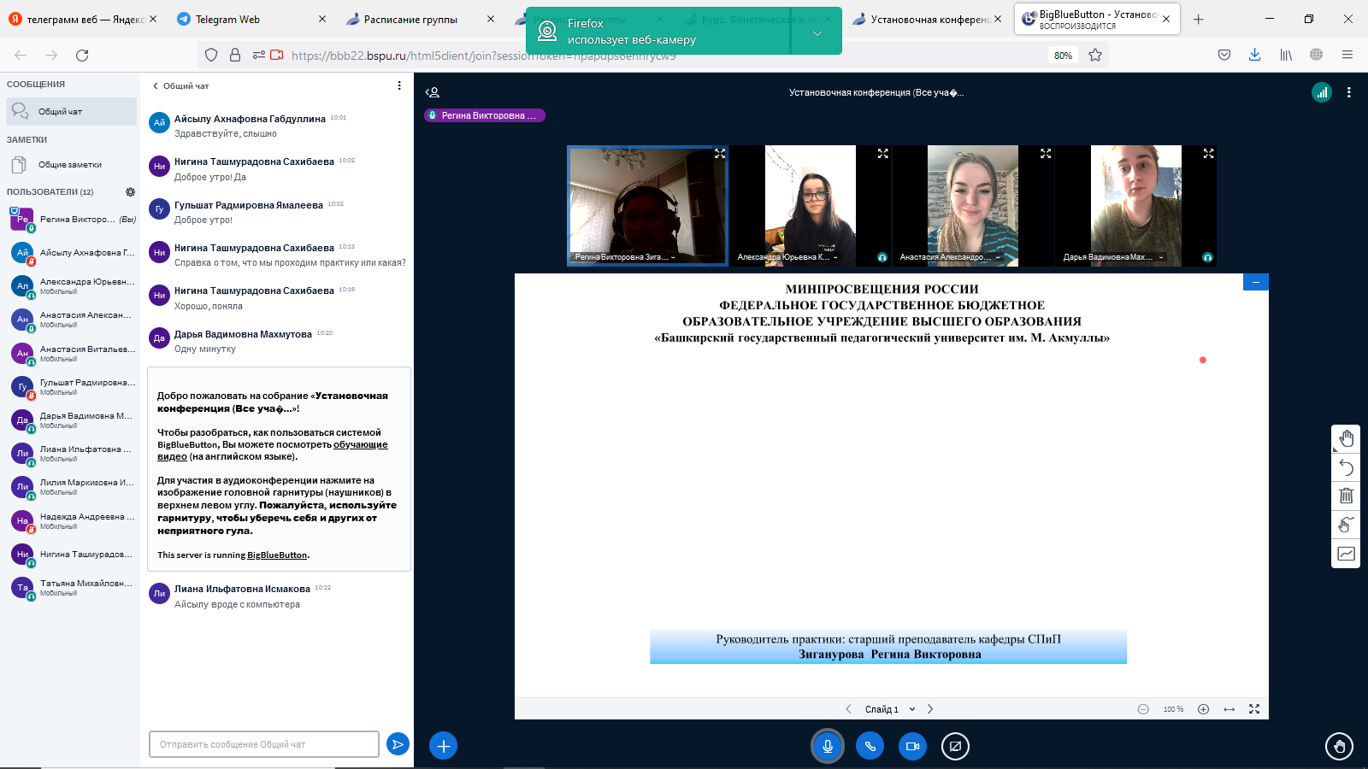This screenshot has height=769, width=1368.
Task: Clear all annotations with the trash icon
Action: 1346,496
